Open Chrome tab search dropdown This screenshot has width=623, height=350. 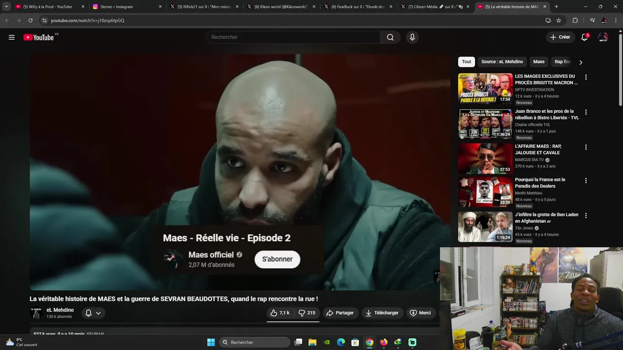(x=6, y=7)
